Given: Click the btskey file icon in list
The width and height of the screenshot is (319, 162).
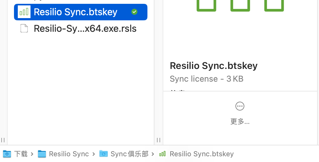Looking at the screenshot, I should pos(24,12).
